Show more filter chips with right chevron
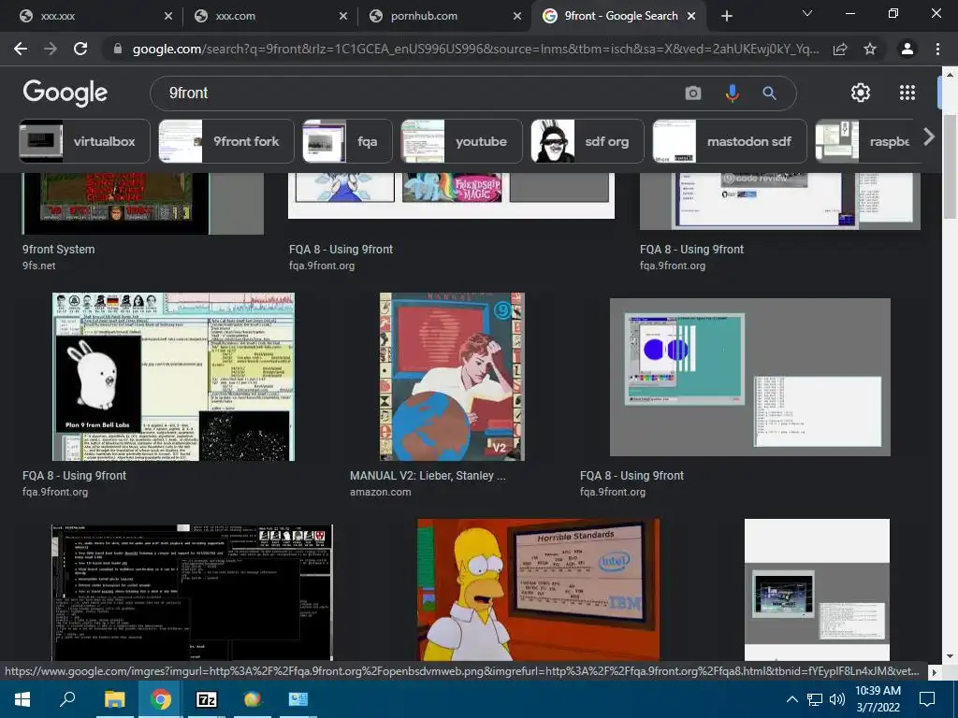This screenshot has height=718, width=958. click(x=929, y=136)
